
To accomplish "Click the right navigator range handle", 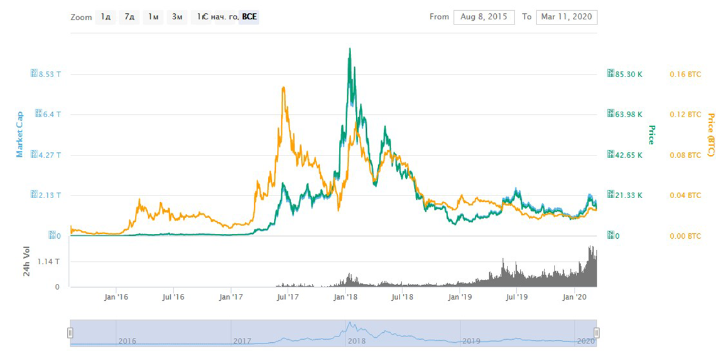I will coord(597,332).
